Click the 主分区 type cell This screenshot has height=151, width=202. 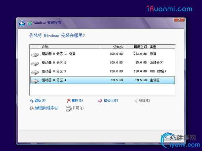tap(155, 80)
